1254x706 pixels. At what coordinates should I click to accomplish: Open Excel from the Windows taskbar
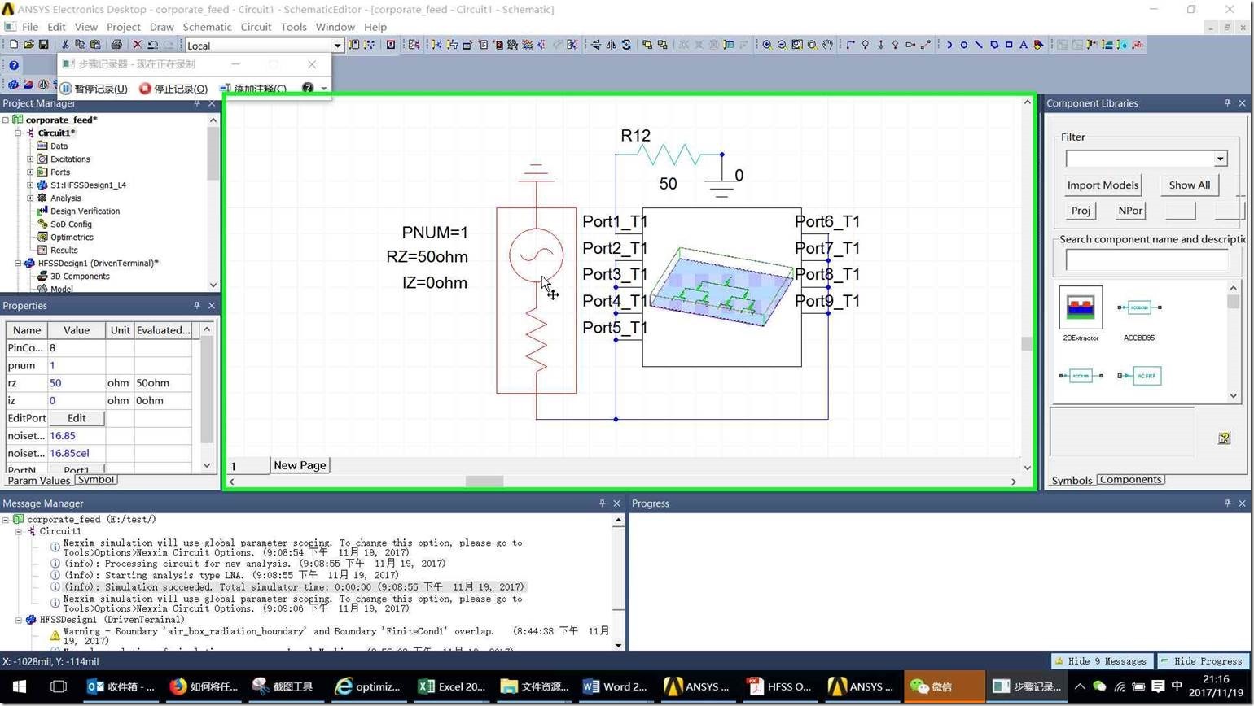tap(452, 686)
